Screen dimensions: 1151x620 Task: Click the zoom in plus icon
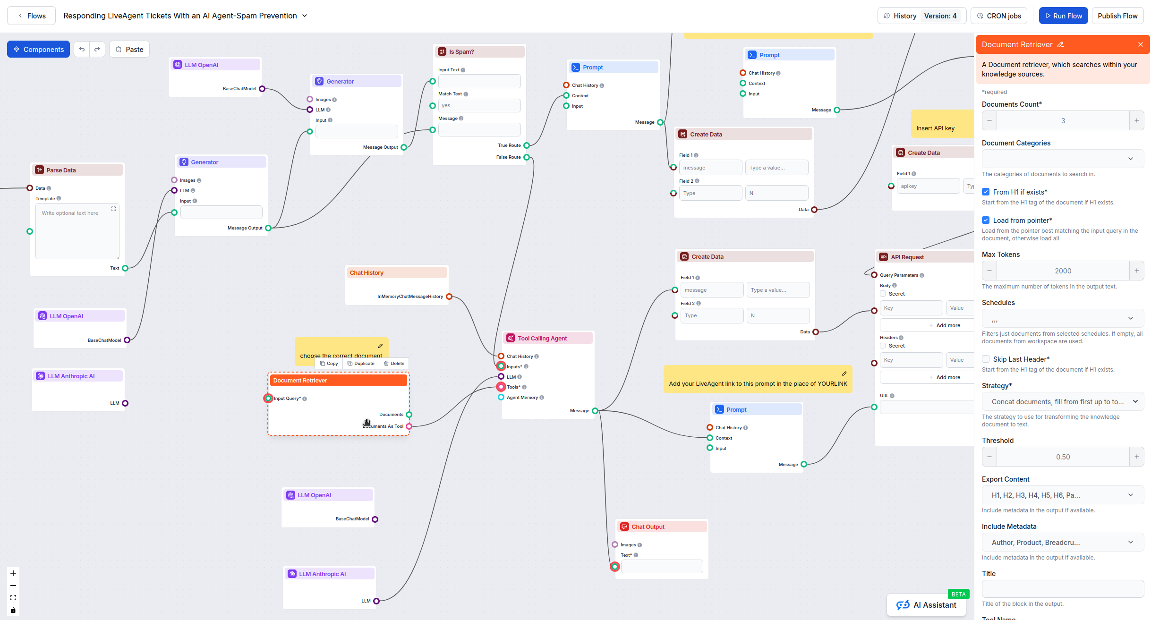click(x=13, y=573)
